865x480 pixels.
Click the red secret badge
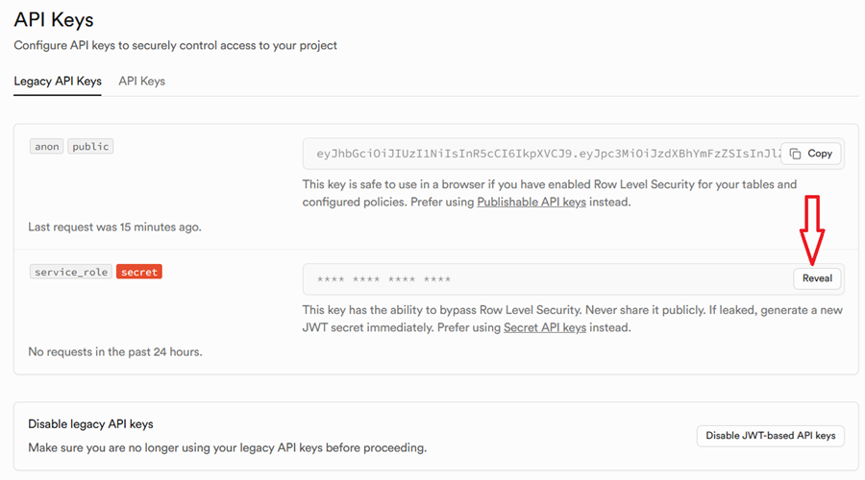pos(139,272)
